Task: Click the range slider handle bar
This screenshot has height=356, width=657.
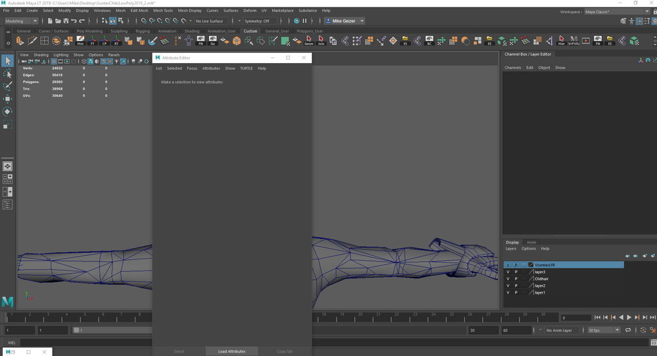Action: [x=76, y=330]
